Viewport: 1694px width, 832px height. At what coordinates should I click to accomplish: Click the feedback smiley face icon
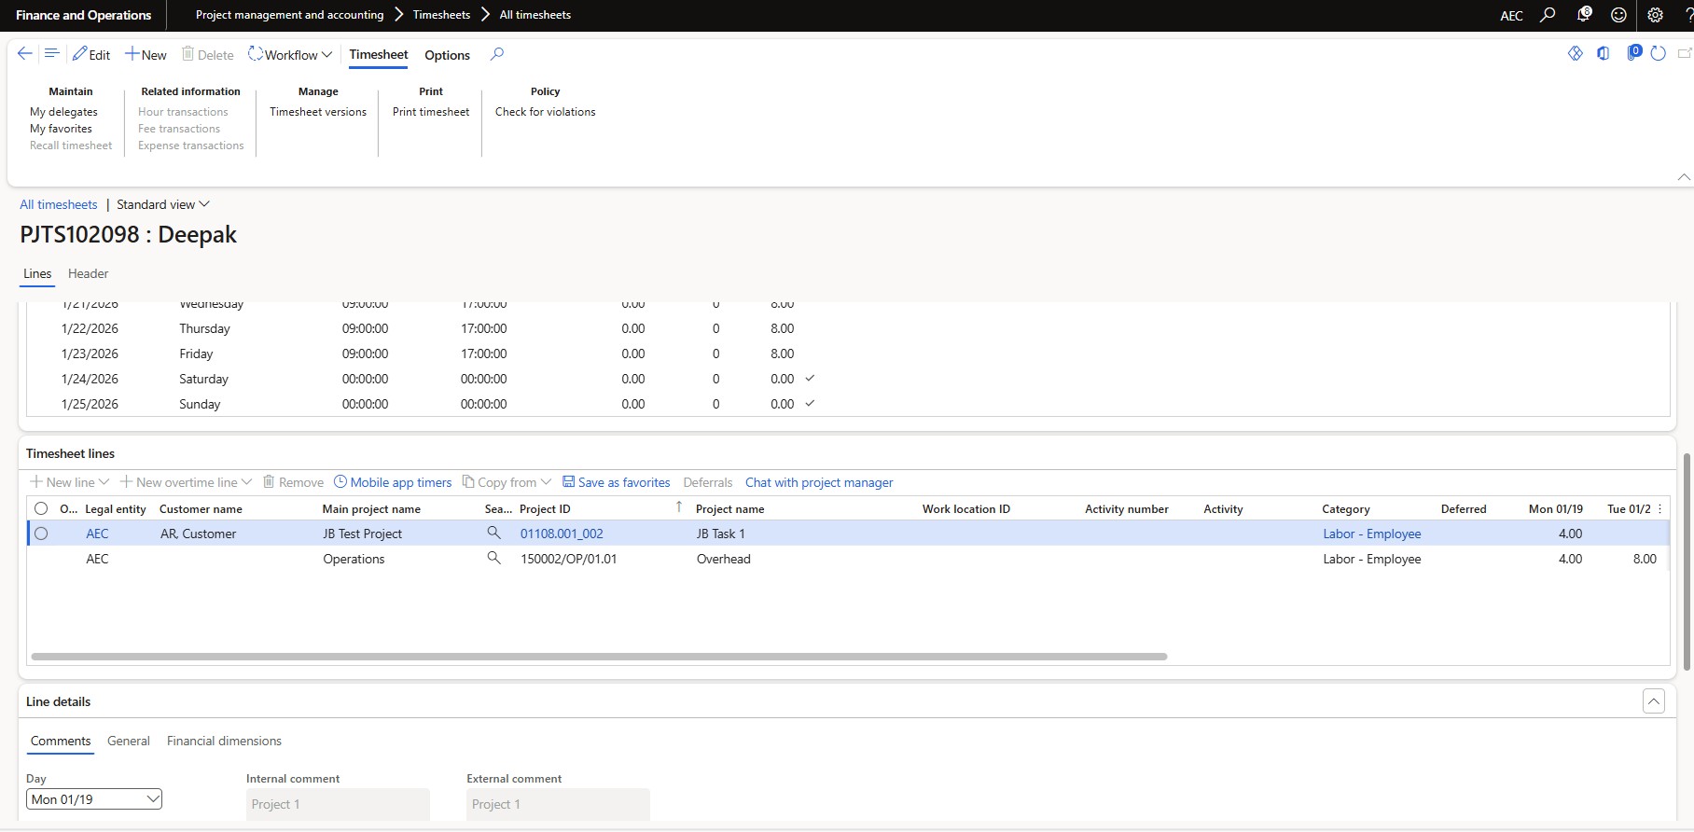point(1618,15)
